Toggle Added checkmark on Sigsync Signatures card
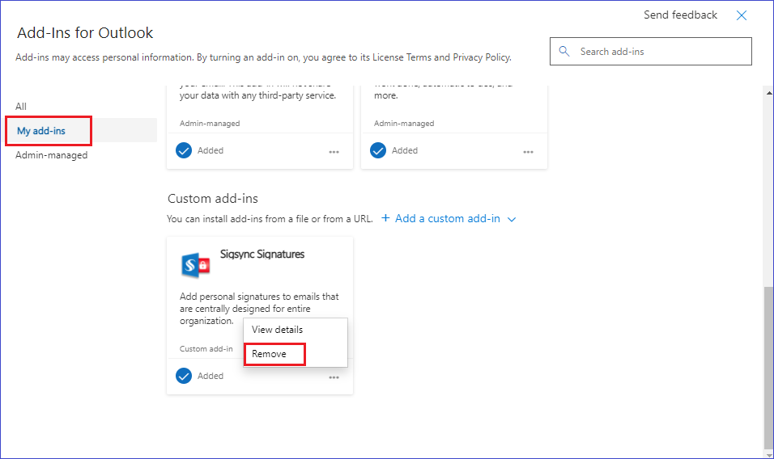The image size is (774, 459). (x=184, y=376)
